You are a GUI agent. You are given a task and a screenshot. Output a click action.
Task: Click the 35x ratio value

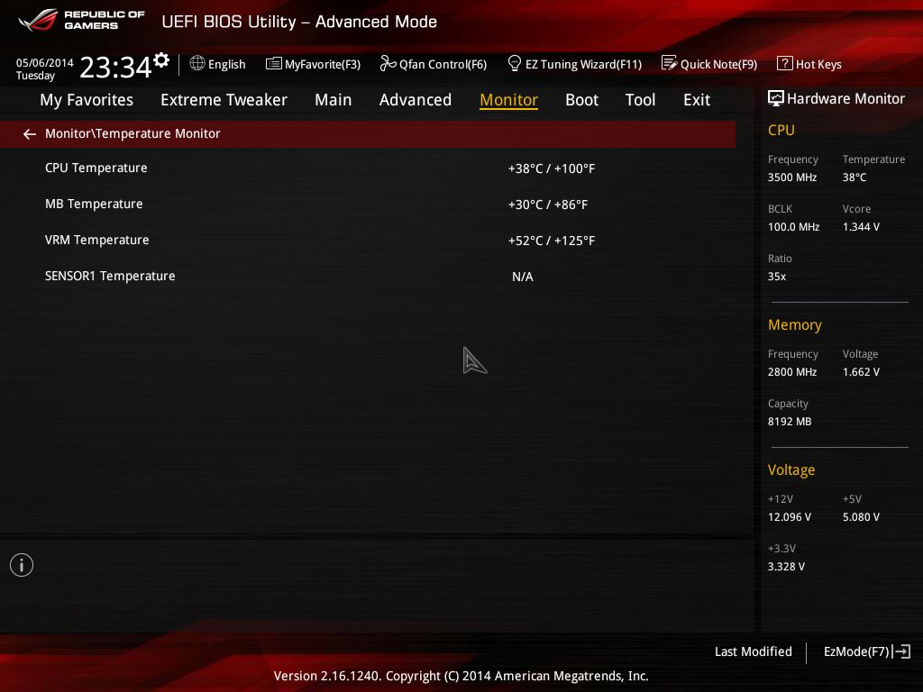point(776,276)
